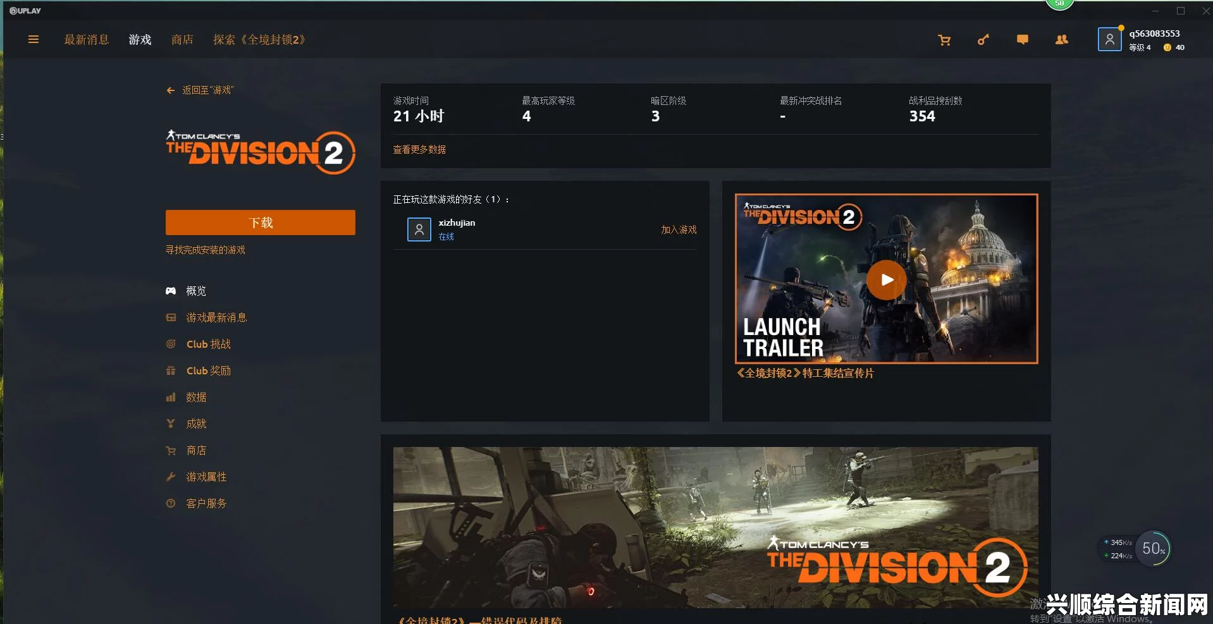
Task: Click the back arrow to games
Action: (x=170, y=90)
